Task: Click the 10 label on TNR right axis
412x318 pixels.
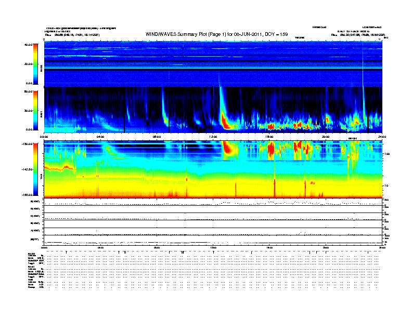Action: (387, 186)
